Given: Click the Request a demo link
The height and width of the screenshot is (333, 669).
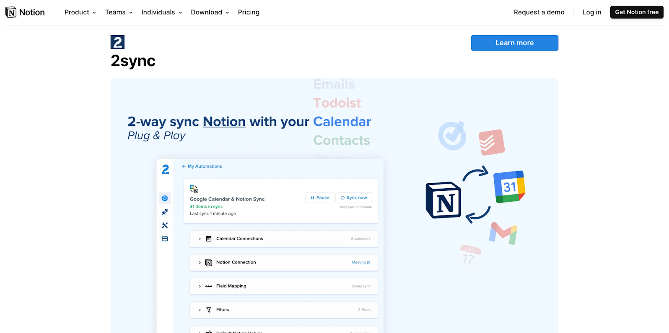Looking at the screenshot, I should tap(539, 12).
